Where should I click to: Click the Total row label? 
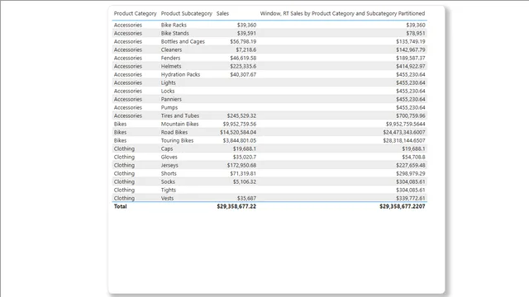tap(120, 206)
